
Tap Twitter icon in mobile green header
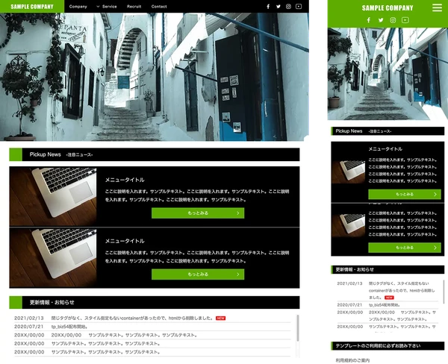point(381,20)
